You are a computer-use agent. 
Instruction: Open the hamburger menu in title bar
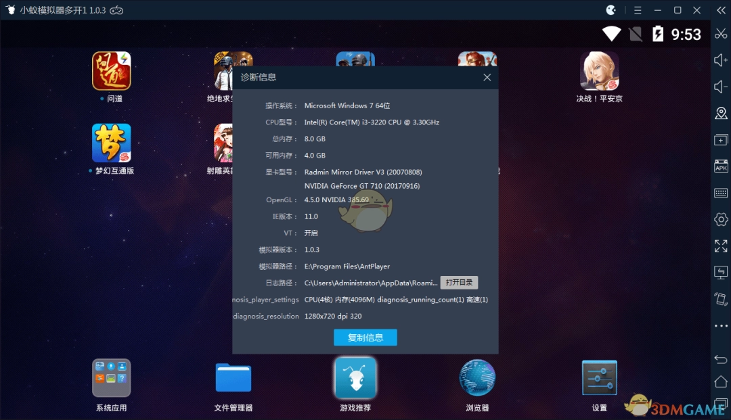click(637, 9)
